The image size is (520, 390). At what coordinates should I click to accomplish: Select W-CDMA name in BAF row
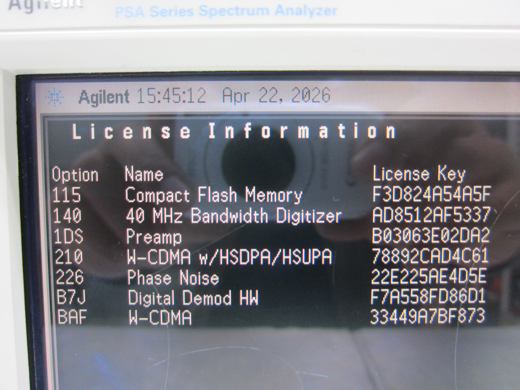160,318
